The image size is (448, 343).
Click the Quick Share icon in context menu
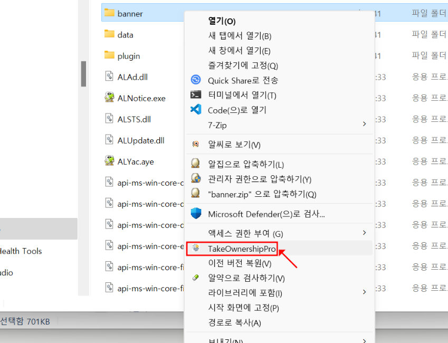[x=196, y=80]
